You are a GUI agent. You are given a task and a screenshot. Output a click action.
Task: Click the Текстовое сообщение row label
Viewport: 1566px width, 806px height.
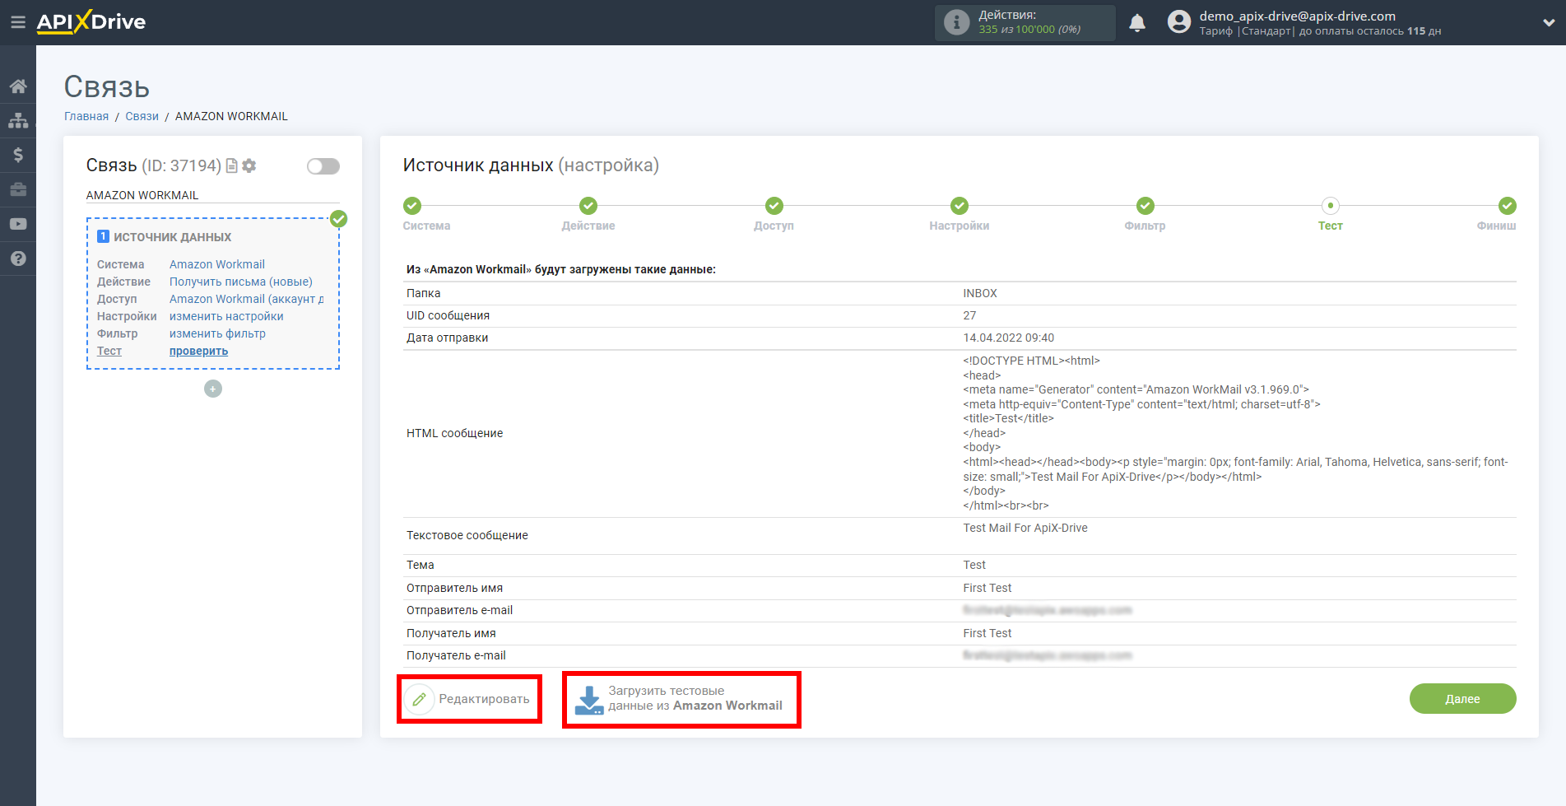tap(467, 535)
